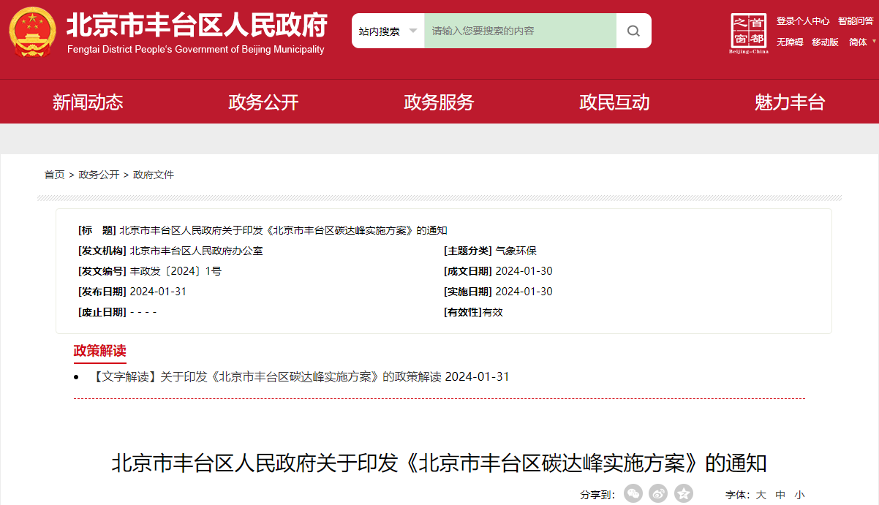This screenshot has height=505, width=879.
Task: Set font size to 大 (large)
Action: pos(761,495)
